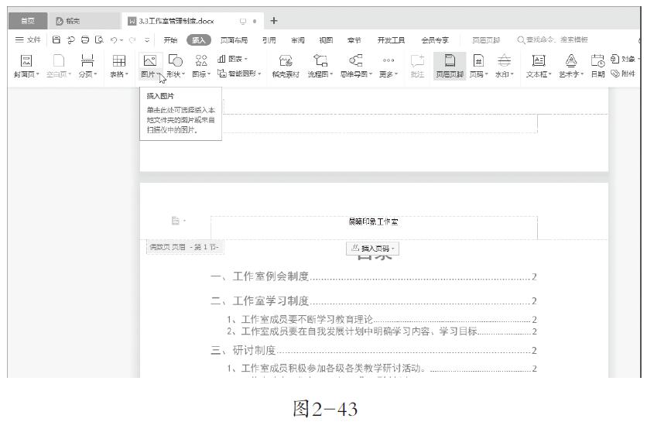
Task: Click the plus icon to add new tab
Action: tap(273, 21)
